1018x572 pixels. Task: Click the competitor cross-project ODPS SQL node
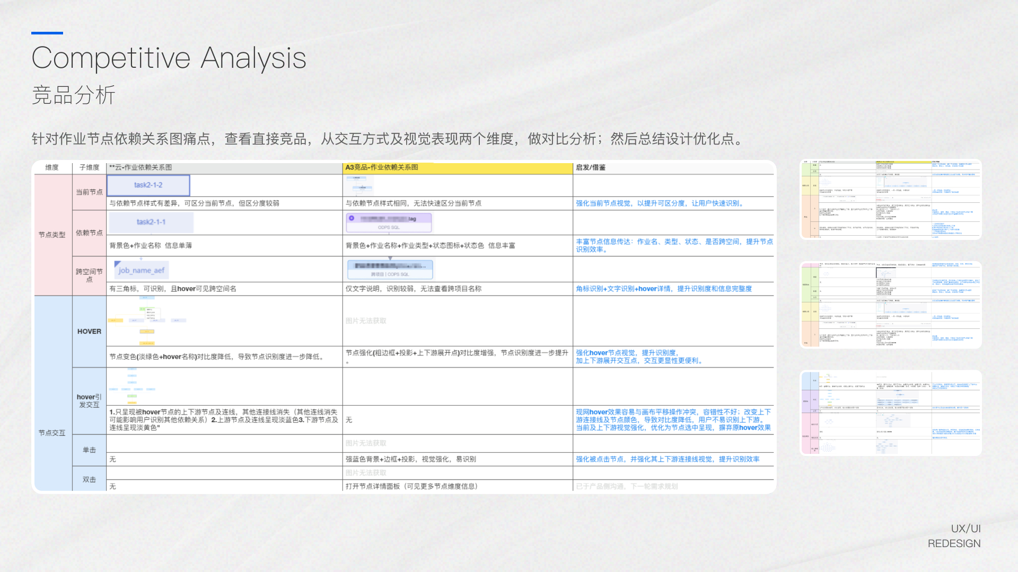click(390, 270)
